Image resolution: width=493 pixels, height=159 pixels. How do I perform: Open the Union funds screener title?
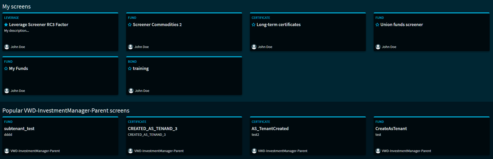pos(401,25)
